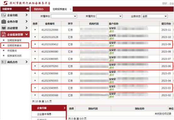174x120 pixels.
Task: Open 报表填写说明 in the sidebar
Action: click(14, 56)
